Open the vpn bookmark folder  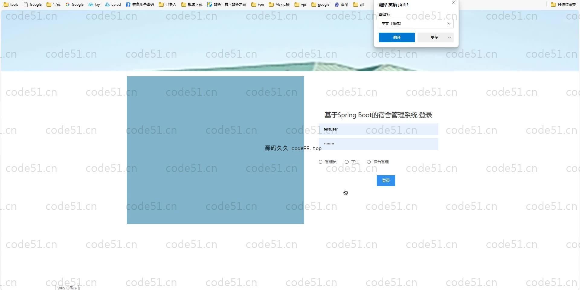click(x=258, y=5)
